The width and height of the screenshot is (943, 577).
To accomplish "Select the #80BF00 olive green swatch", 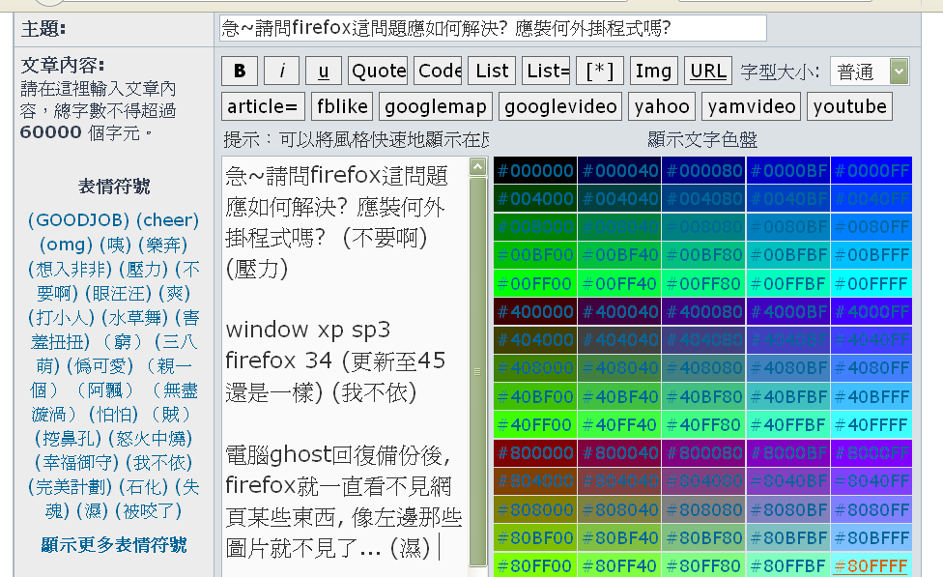I will click(x=536, y=538).
